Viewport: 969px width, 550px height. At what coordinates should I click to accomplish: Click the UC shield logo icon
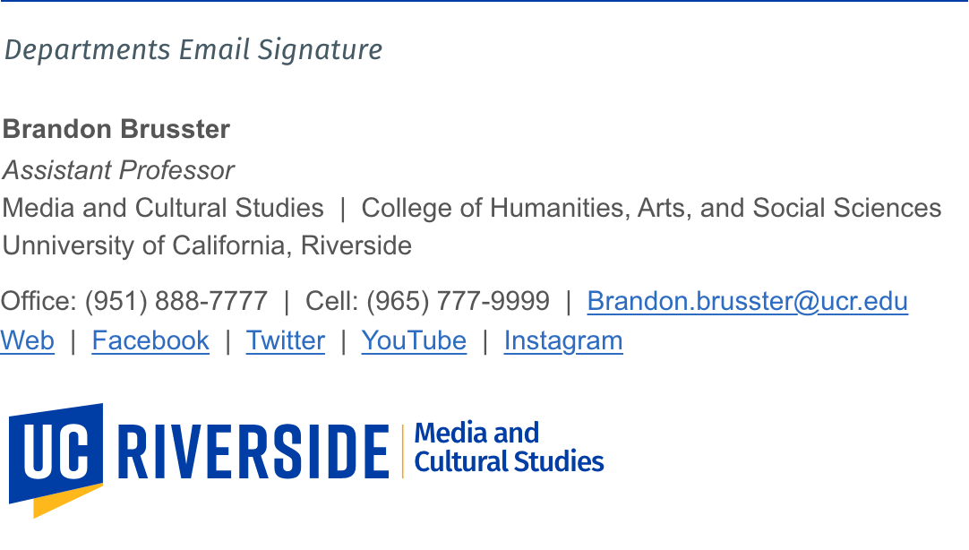56,452
